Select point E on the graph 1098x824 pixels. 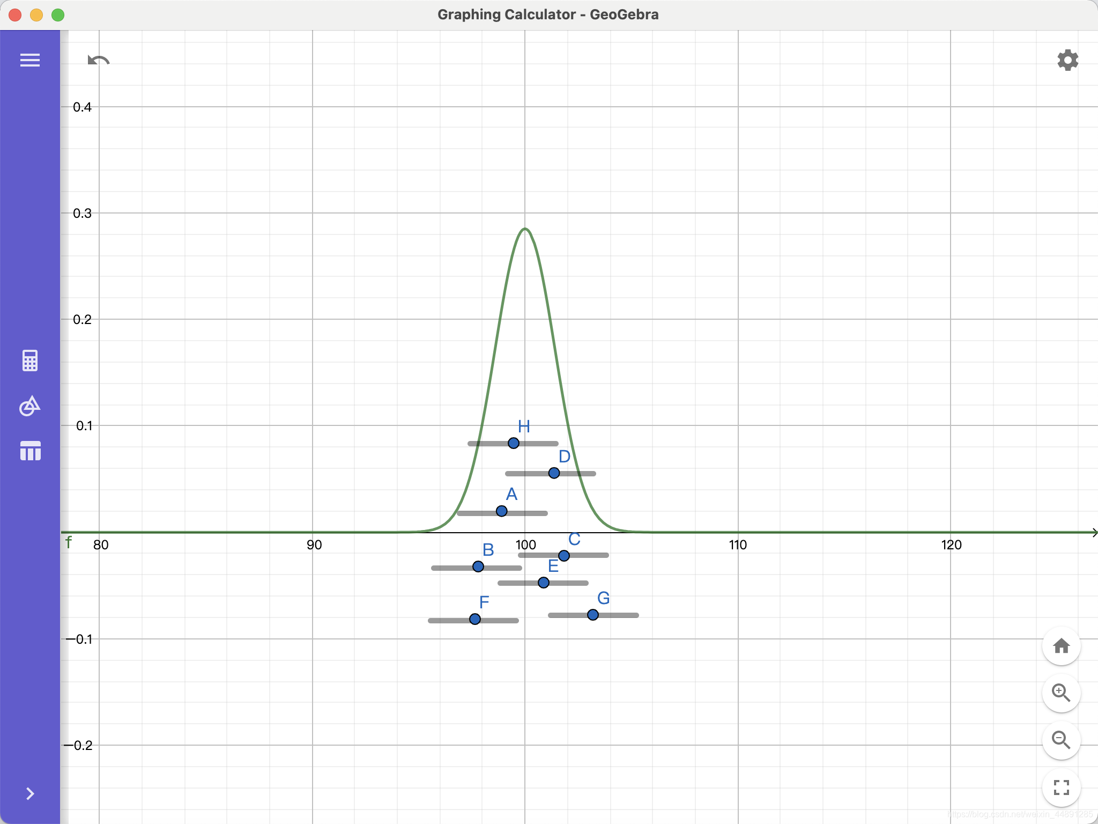point(543,583)
